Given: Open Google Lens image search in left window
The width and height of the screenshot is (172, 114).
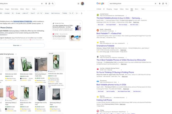Looking at the screenshot, I should [49, 4].
